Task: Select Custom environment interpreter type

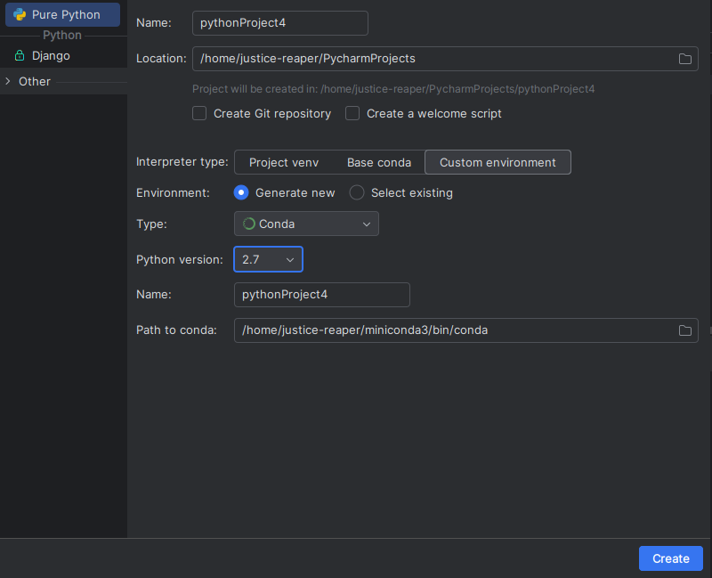Action: click(x=498, y=162)
